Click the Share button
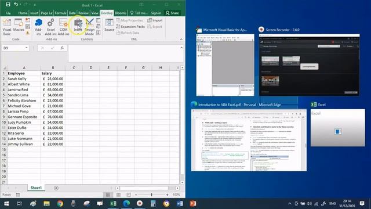Screen dimensions: 371x209 click(x=172, y=13)
